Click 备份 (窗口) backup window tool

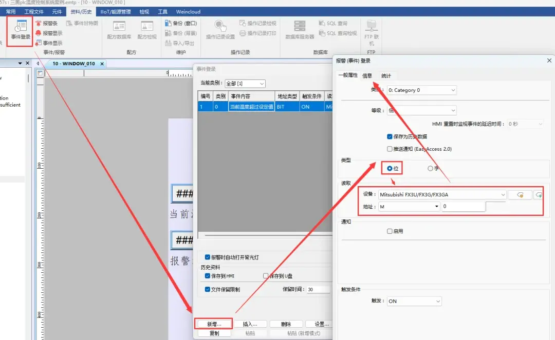tap(181, 23)
